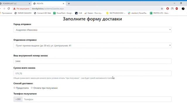The image size is (187, 105).
Task: Open the slackbot PowerPlant bookmark
Action: coord(138,13)
